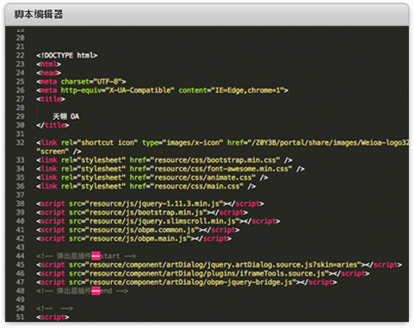Click the <html> tag on line 23

click(48, 64)
